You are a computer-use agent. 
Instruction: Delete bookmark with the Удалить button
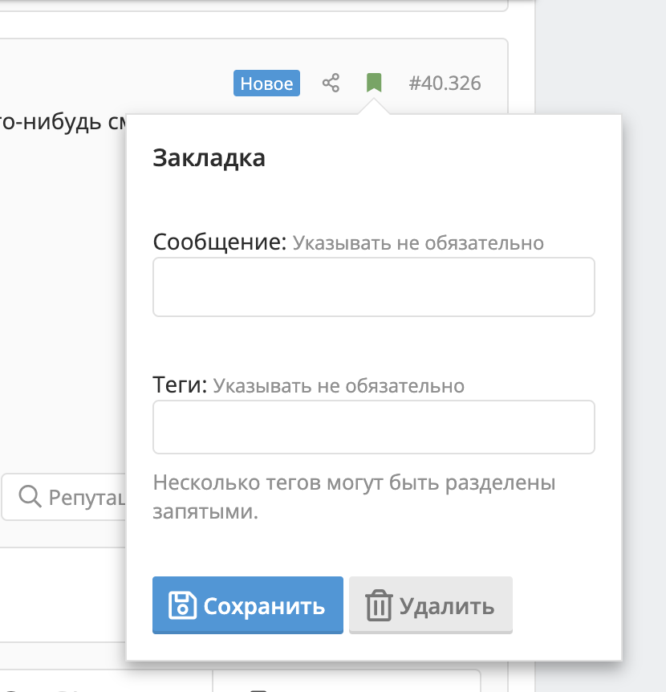[x=431, y=605]
